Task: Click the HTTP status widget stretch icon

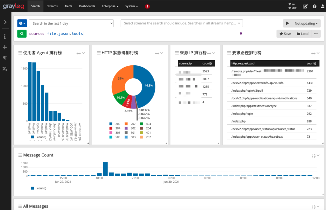Action: click(157, 53)
